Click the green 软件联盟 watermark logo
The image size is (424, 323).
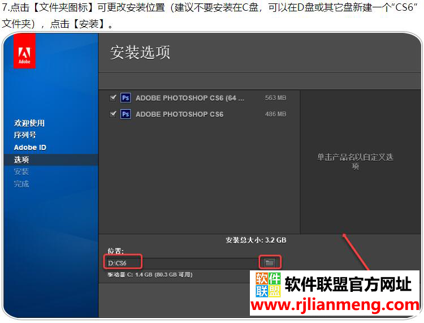268,285
